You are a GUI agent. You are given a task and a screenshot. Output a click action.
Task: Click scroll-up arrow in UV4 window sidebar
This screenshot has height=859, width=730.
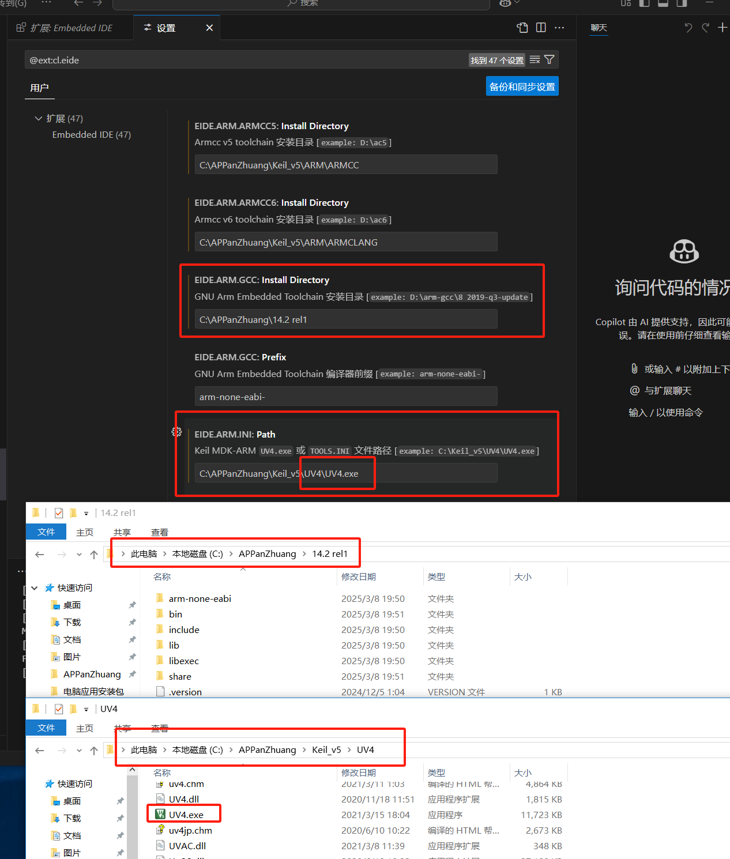[132, 770]
